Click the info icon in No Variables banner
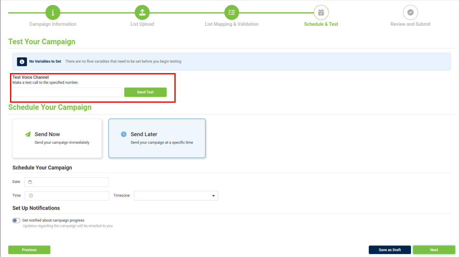459x257 pixels. pyautogui.click(x=22, y=62)
